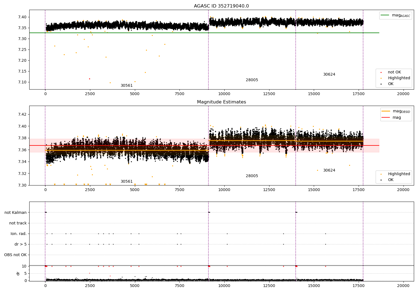Click the mag OBSID legend label
The image size is (418, 292).
401,111
